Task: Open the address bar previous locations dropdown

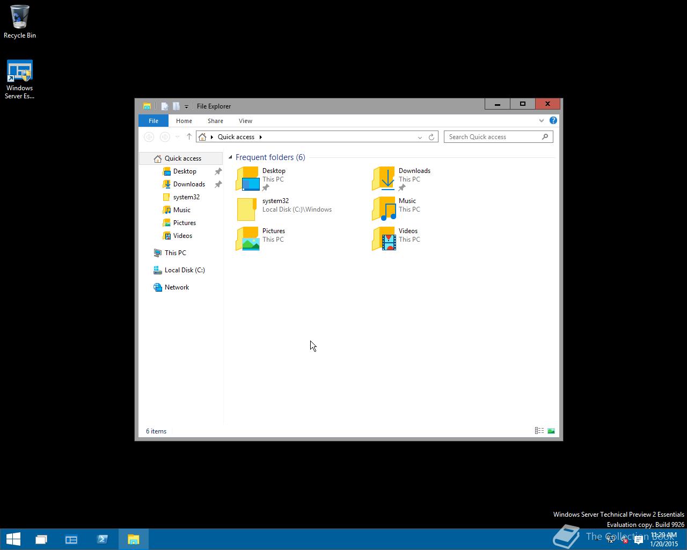Action: pyautogui.click(x=420, y=137)
